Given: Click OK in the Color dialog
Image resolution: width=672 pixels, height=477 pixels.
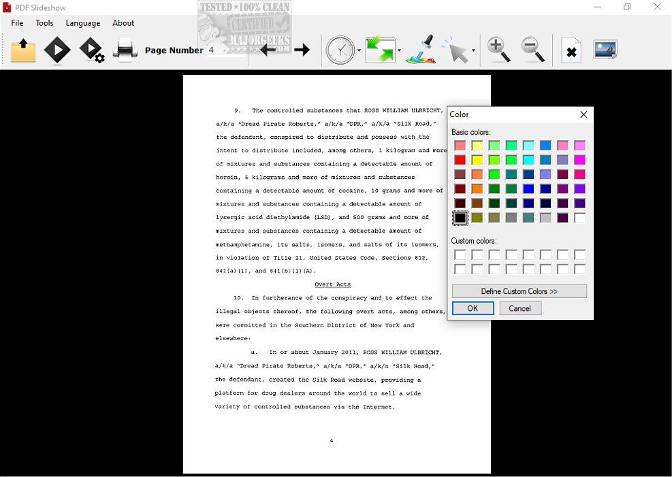Looking at the screenshot, I should coord(473,308).
